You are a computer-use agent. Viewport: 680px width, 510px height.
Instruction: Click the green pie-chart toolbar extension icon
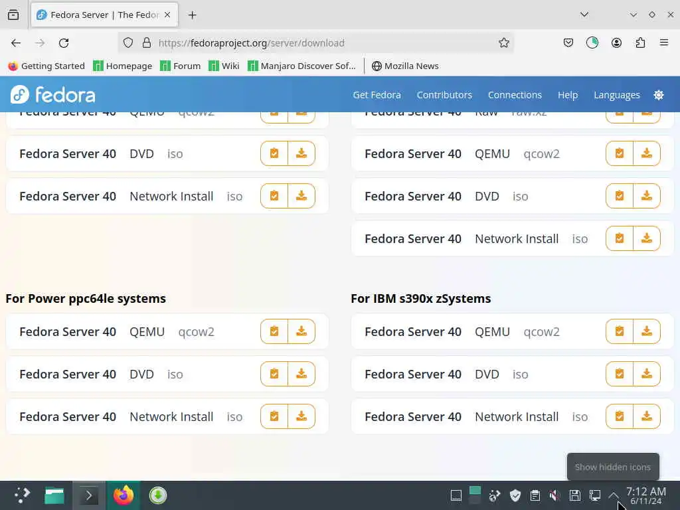(x=592, y=42)
